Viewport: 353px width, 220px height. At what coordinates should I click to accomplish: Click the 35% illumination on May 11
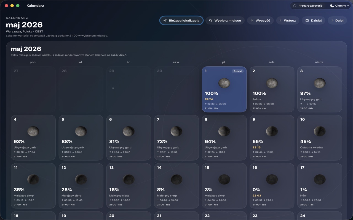point(19,189)
